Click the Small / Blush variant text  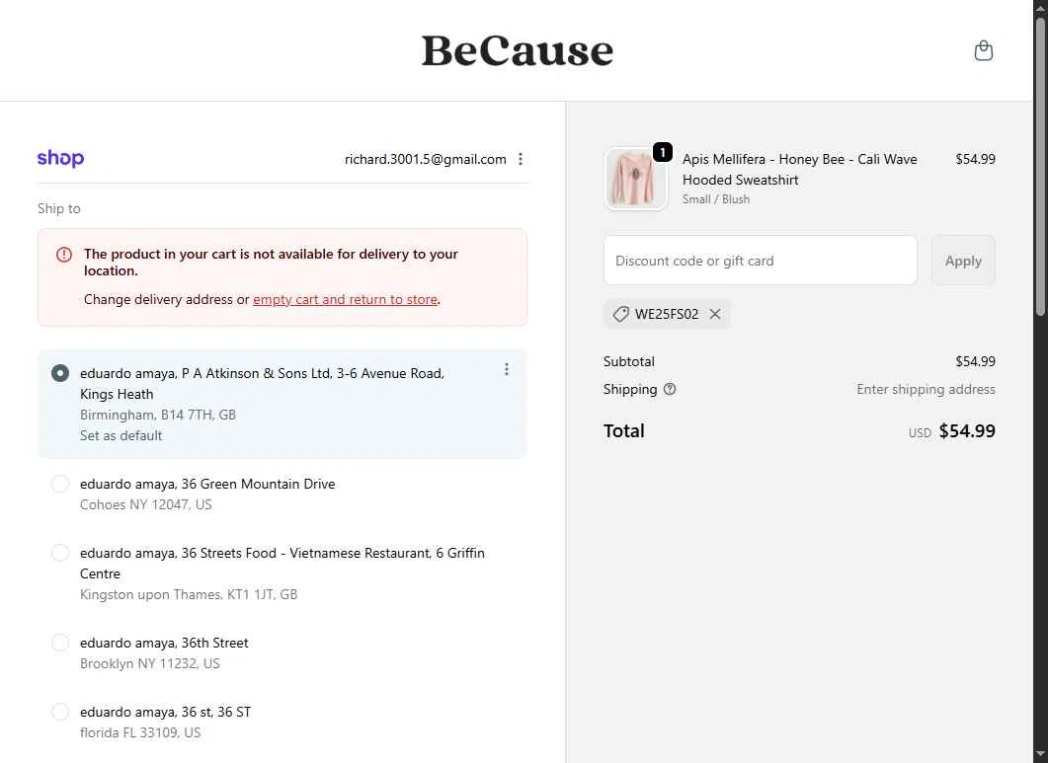(716, 199)
